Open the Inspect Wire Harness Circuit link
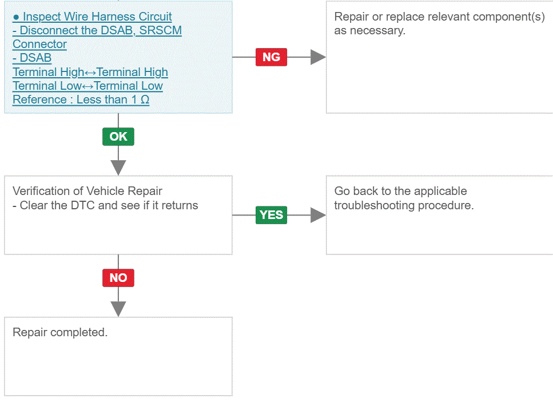The height and width of the screenshot is (402, 553). pos(92,17)
